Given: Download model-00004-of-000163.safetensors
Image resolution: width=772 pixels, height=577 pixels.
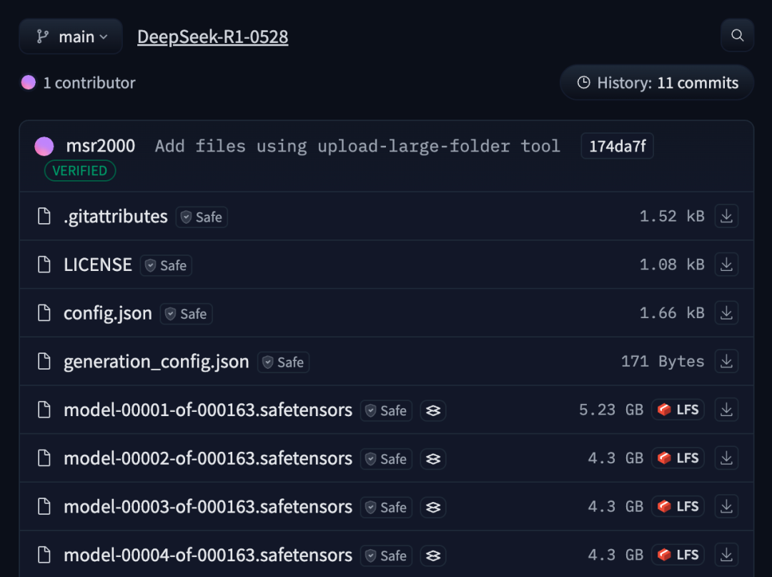Looking at the screenshot, I should 726,555.
